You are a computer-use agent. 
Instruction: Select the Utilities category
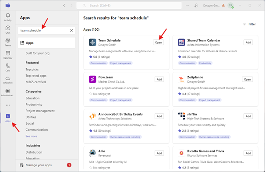click(31, 117)
